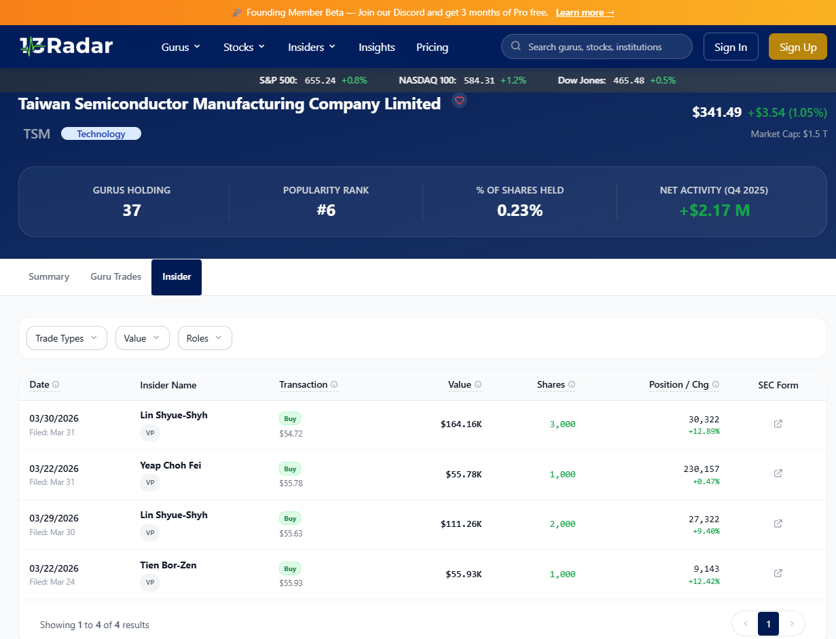Open the Insights page
836x639 pixels.
377,47
